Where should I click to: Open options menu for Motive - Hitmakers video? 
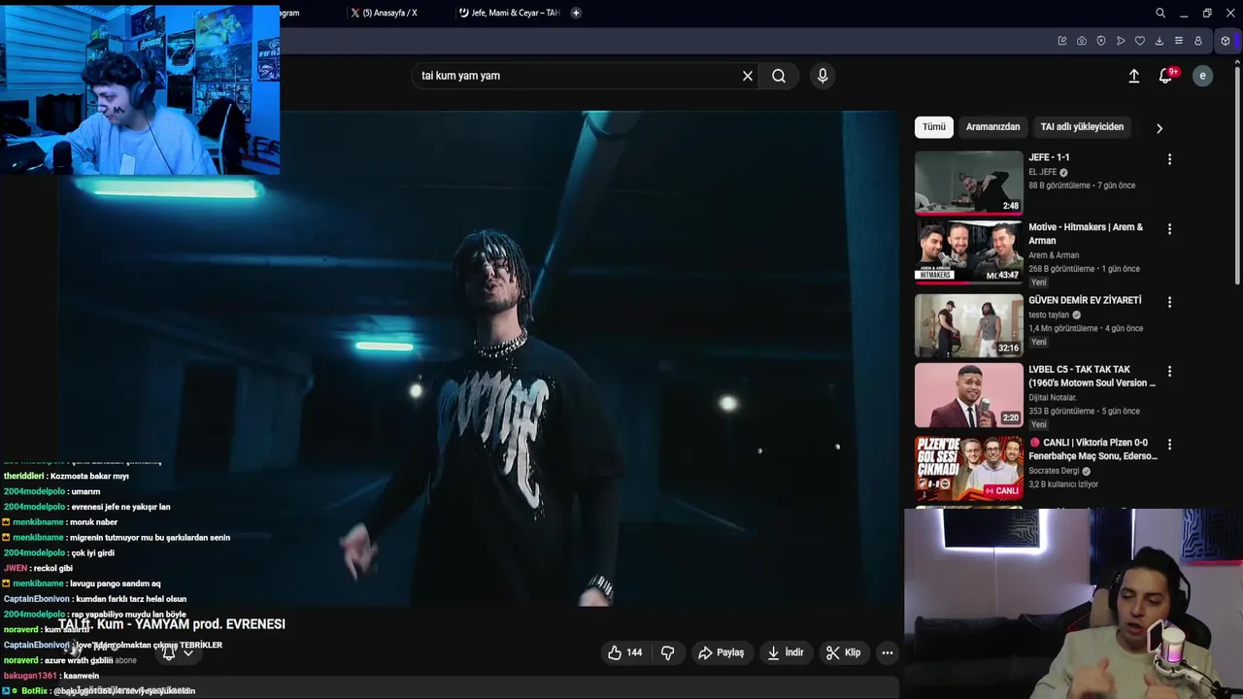[1169, 229]
